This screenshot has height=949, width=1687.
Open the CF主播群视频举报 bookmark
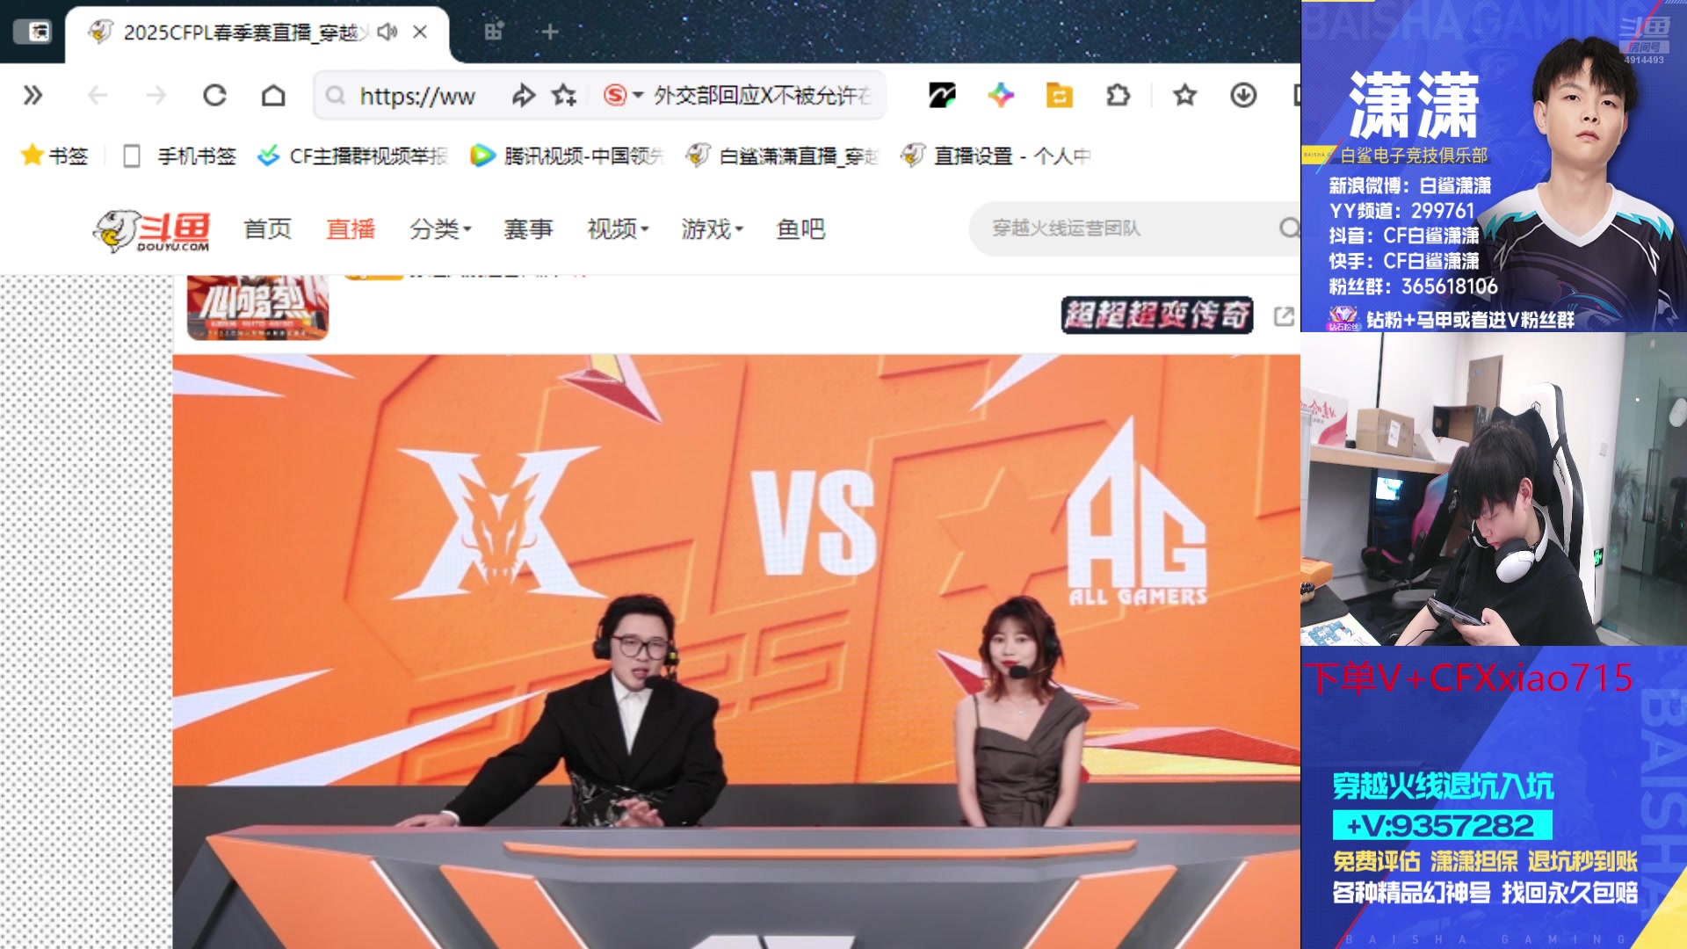pyautogui.click(x=353, y=156)
